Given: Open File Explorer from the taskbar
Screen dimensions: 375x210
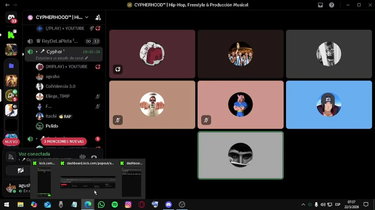Looking at the screenshot, I should click(x=20, y=204).
